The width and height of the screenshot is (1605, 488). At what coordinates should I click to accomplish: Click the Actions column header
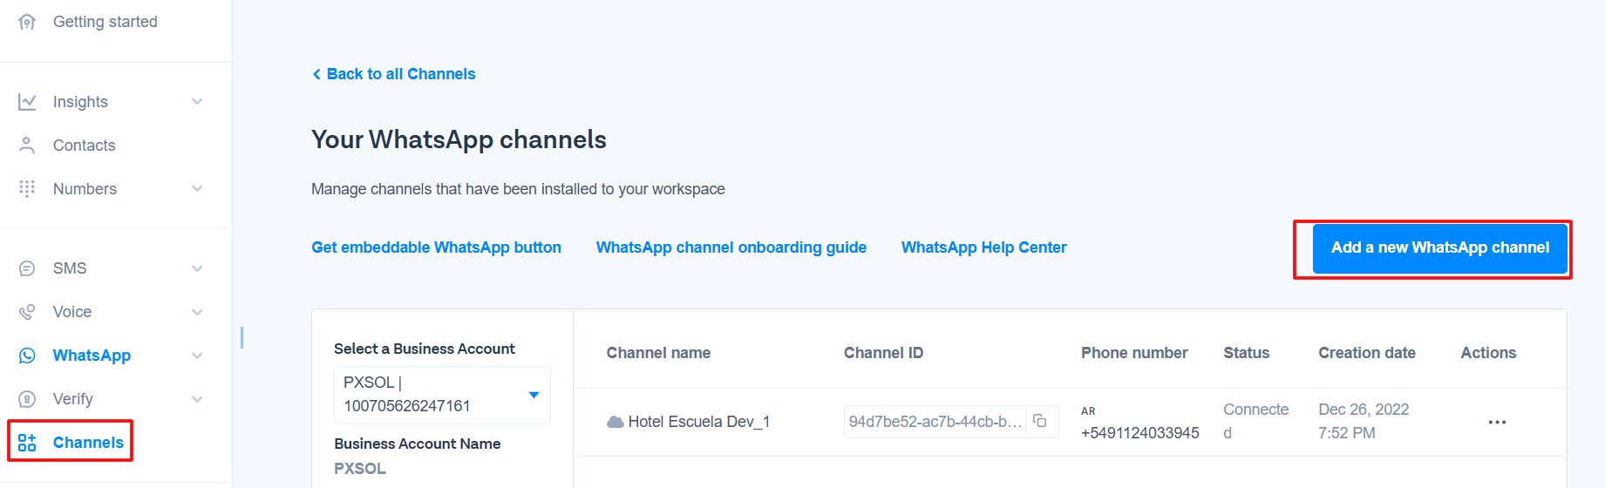[x=1488, y=353]
